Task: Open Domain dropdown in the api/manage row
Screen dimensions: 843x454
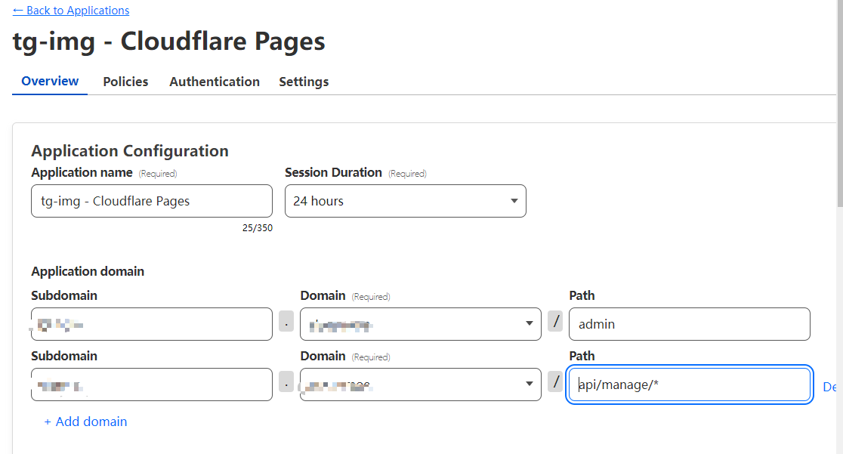Action: click(x=420, y=385)
